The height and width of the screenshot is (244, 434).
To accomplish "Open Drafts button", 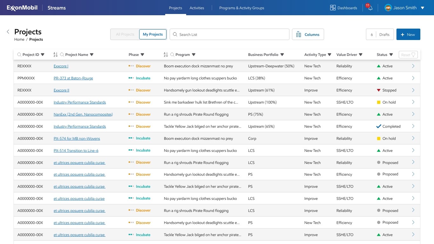I will coord(380,34).
